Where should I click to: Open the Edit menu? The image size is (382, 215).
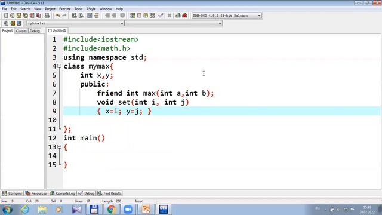click(14, 9)
